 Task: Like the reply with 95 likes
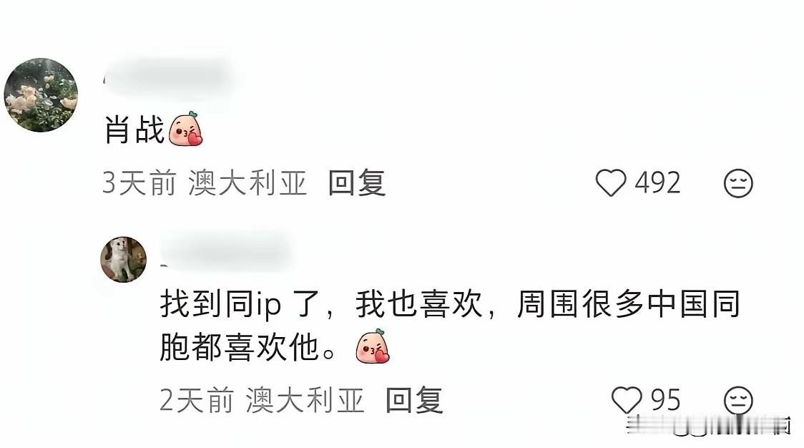pyautogui.click(x=627, y=400)
